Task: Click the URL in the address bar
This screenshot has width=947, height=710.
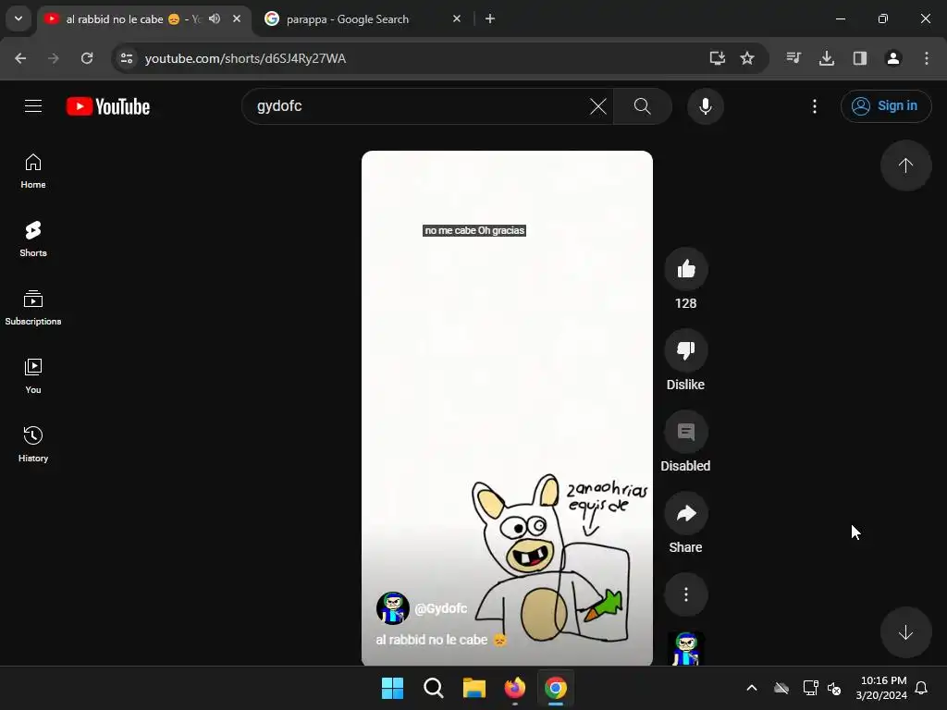Action: pos(245,58)
